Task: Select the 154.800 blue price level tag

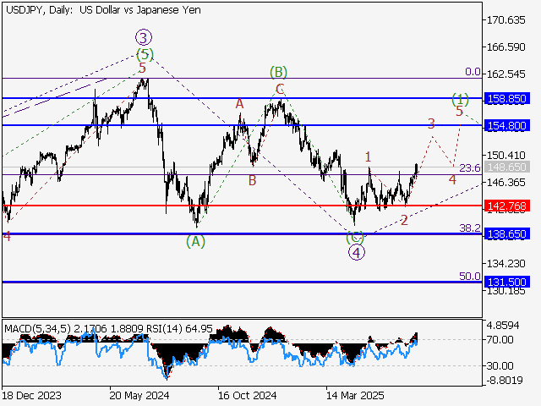Action: click(x=509, y=125)
